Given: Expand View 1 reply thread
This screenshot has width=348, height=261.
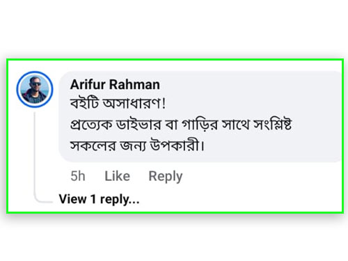Looking at the screenshot, I should pyautogui.click(x=99, y=200).
